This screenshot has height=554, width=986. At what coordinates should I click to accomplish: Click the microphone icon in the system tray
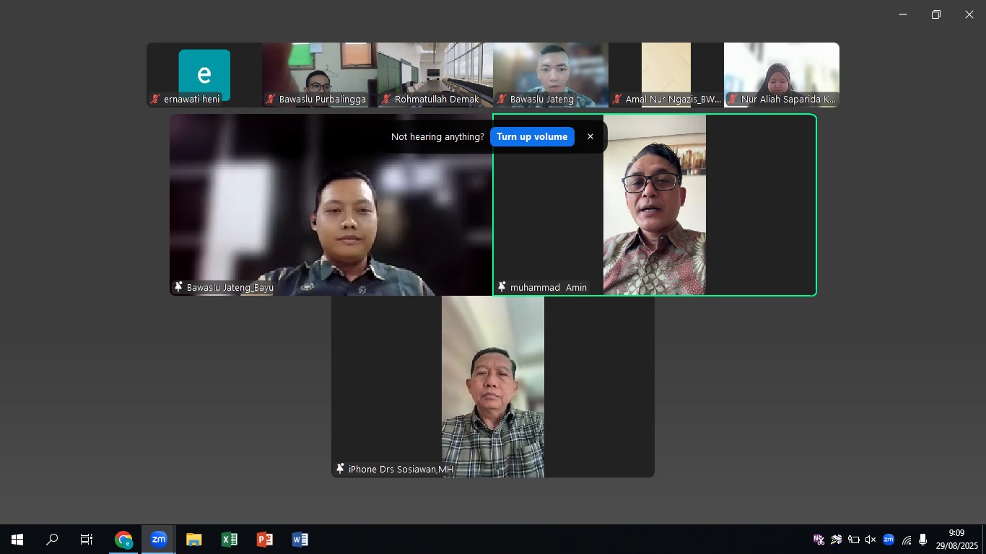point(922,539)
